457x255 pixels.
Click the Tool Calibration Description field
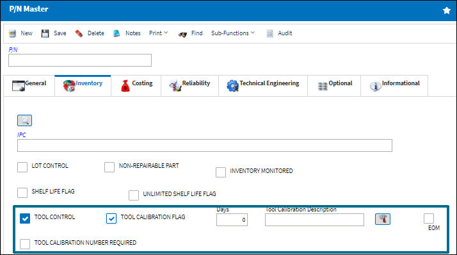pos(314,220)
